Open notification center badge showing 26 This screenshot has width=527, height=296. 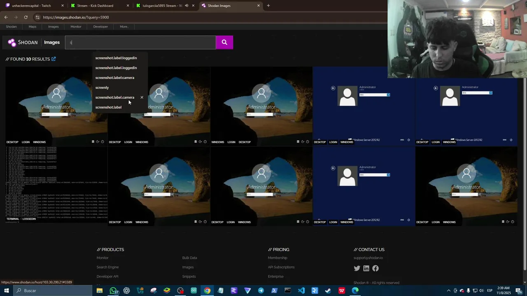click(519, 291)
